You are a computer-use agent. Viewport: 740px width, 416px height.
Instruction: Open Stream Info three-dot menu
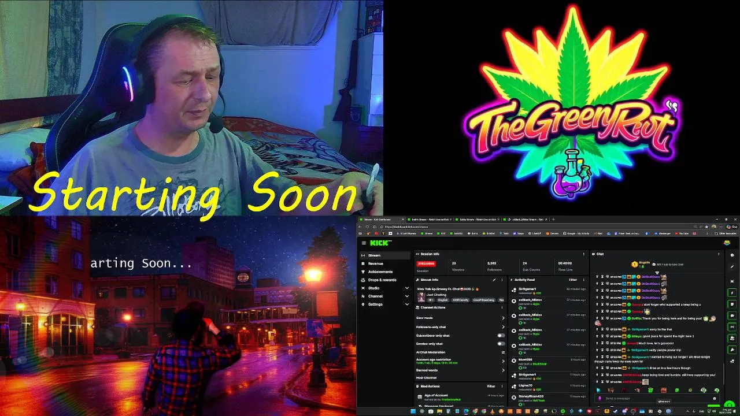click(x=502, y=280)
